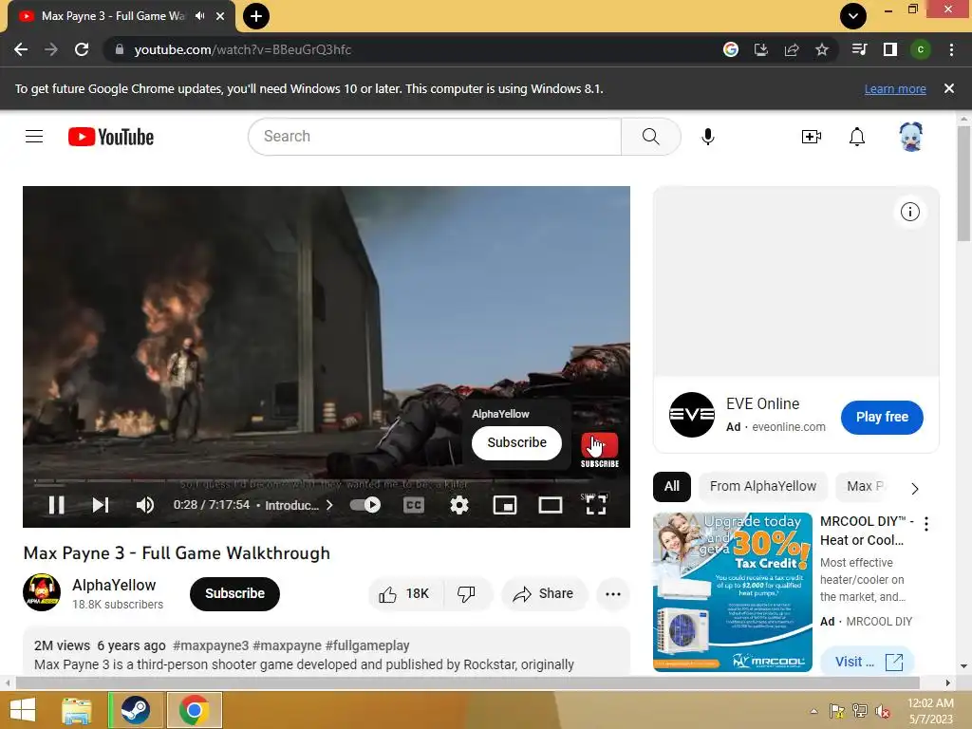This screenshot has height=729, width=972.
Task: Open the YouTube guide hamburger menu
Action: click(x=34, y=137)
